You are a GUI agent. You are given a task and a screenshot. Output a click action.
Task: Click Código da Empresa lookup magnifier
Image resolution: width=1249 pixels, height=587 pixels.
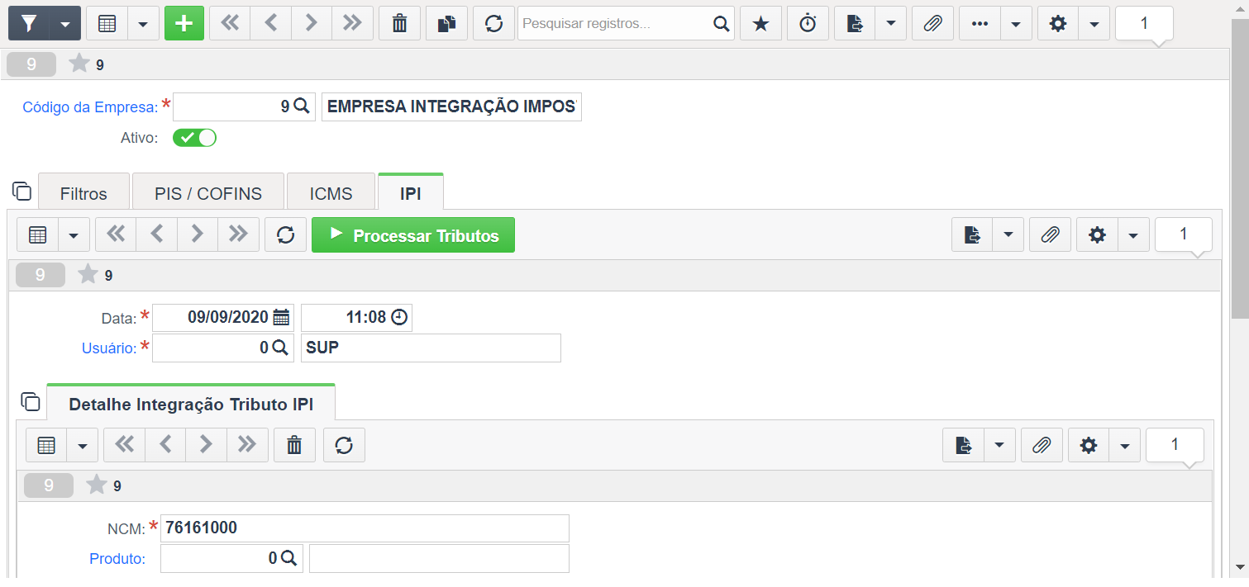(302, 107)
